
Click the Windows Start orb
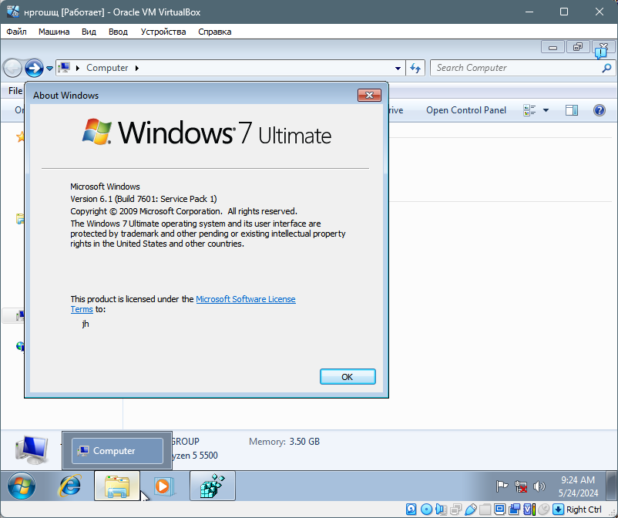click(x=21, y=486)
